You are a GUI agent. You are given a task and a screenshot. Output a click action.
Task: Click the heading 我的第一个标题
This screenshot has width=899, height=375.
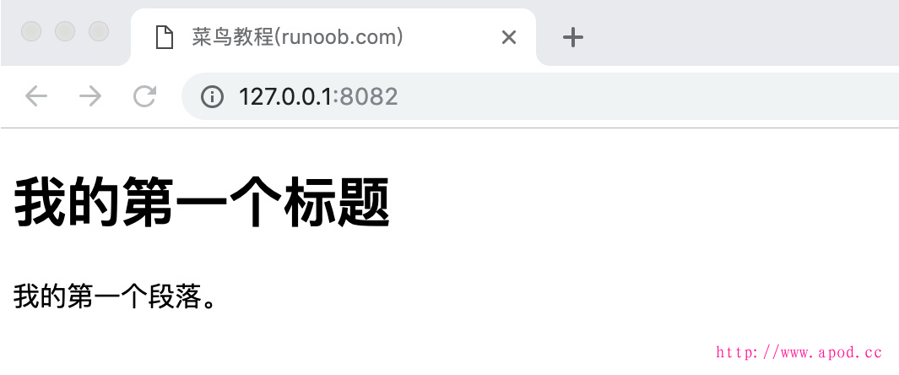click(x=202, y=203)
